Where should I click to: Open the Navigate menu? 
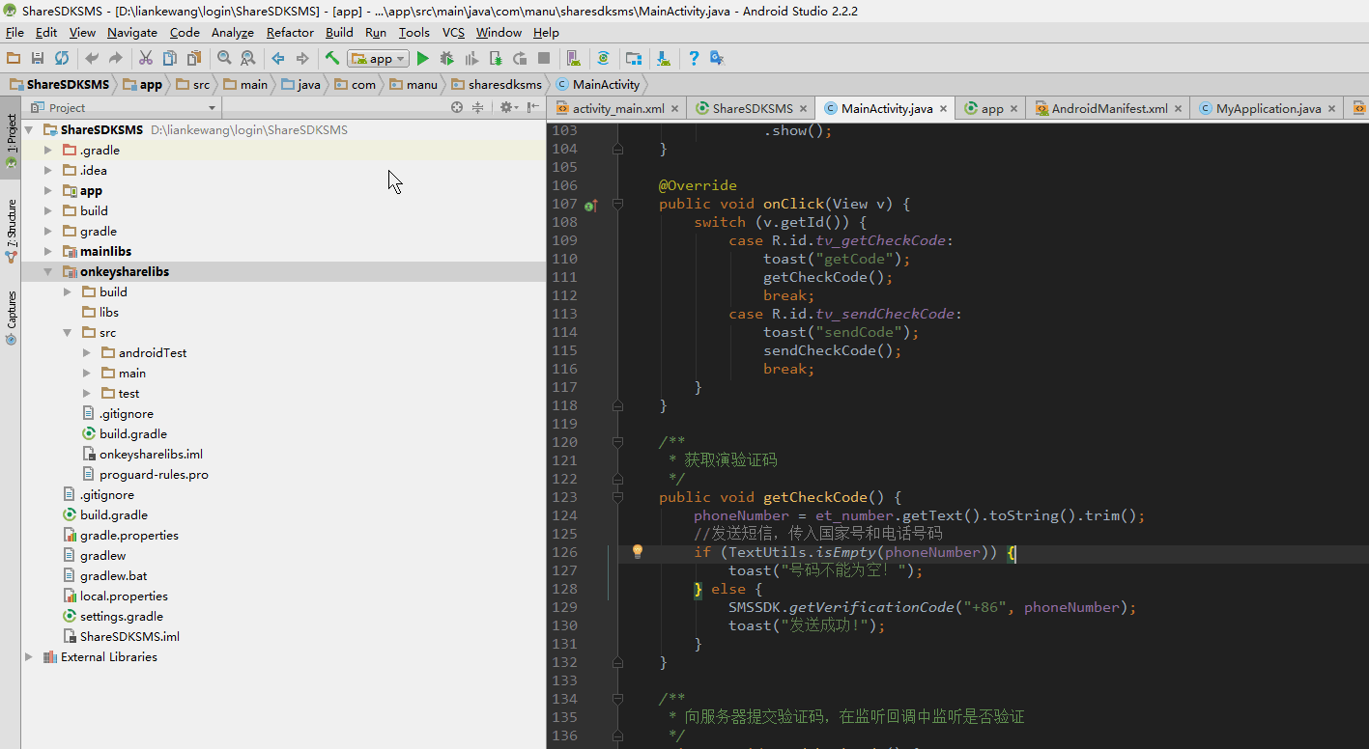click(x=132, y=33)
